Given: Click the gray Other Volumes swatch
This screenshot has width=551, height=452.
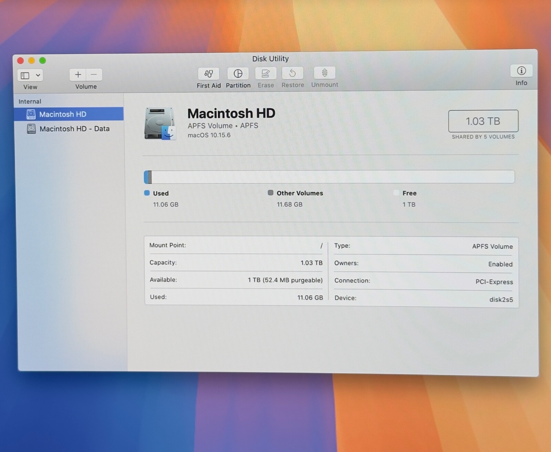Looking at the screenshot, I should click(271, 193).
